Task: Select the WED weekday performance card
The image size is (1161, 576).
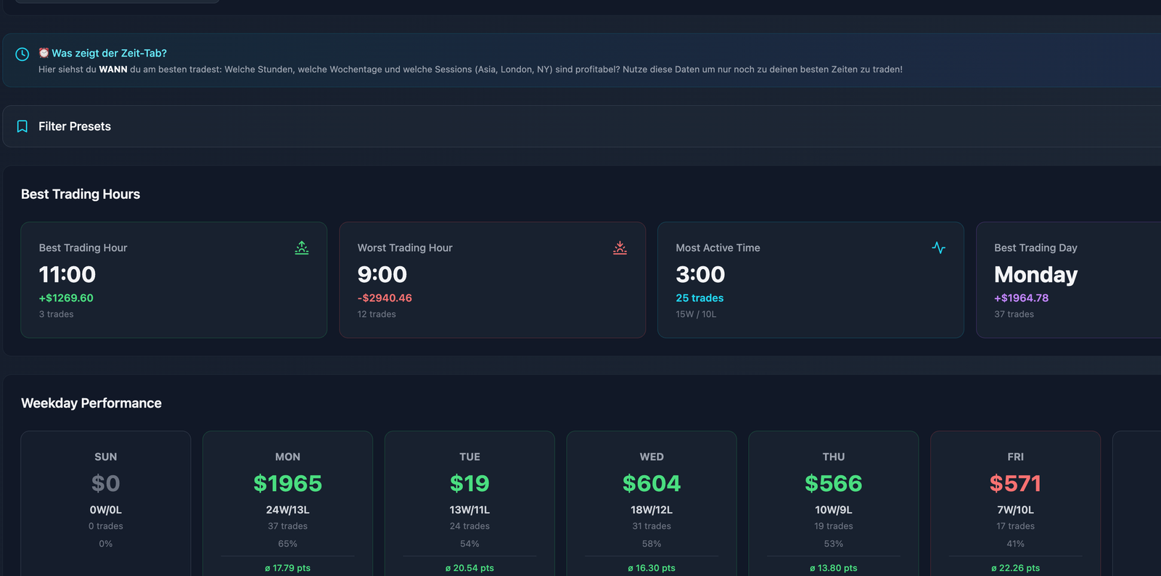Action: point(652,503)
